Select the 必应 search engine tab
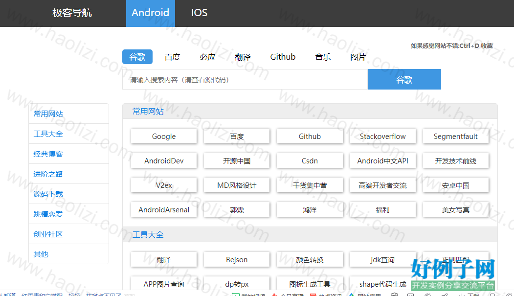514x296 pixels. point(207,57)
